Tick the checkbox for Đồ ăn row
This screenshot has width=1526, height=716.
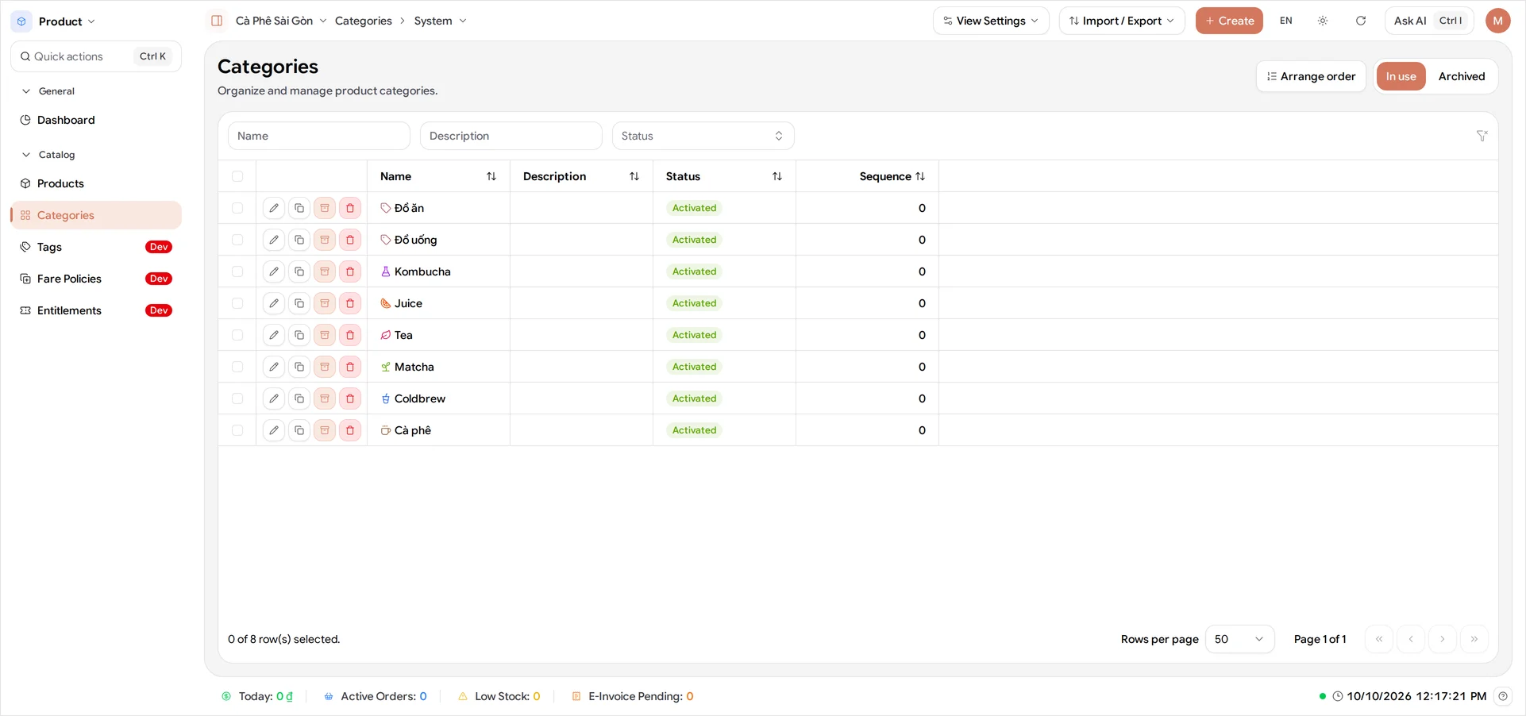[237, 208]
